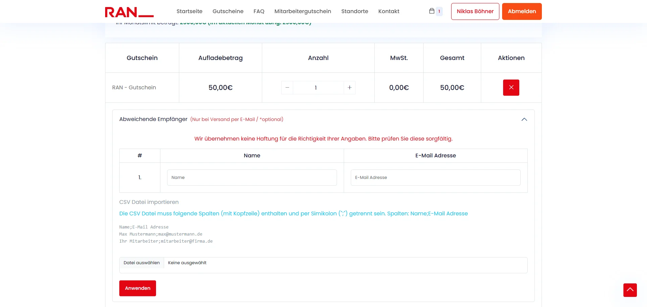Click the RAN logo
This screenshot has width=647, height=307.
[129, 12]
